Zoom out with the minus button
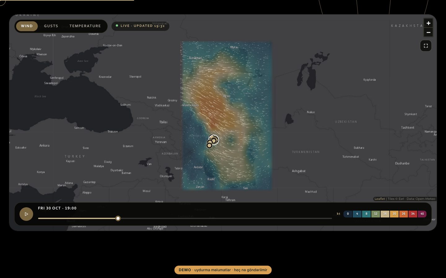Image resolution: width=446 pixels, height=278 pixels. [428, 32]
